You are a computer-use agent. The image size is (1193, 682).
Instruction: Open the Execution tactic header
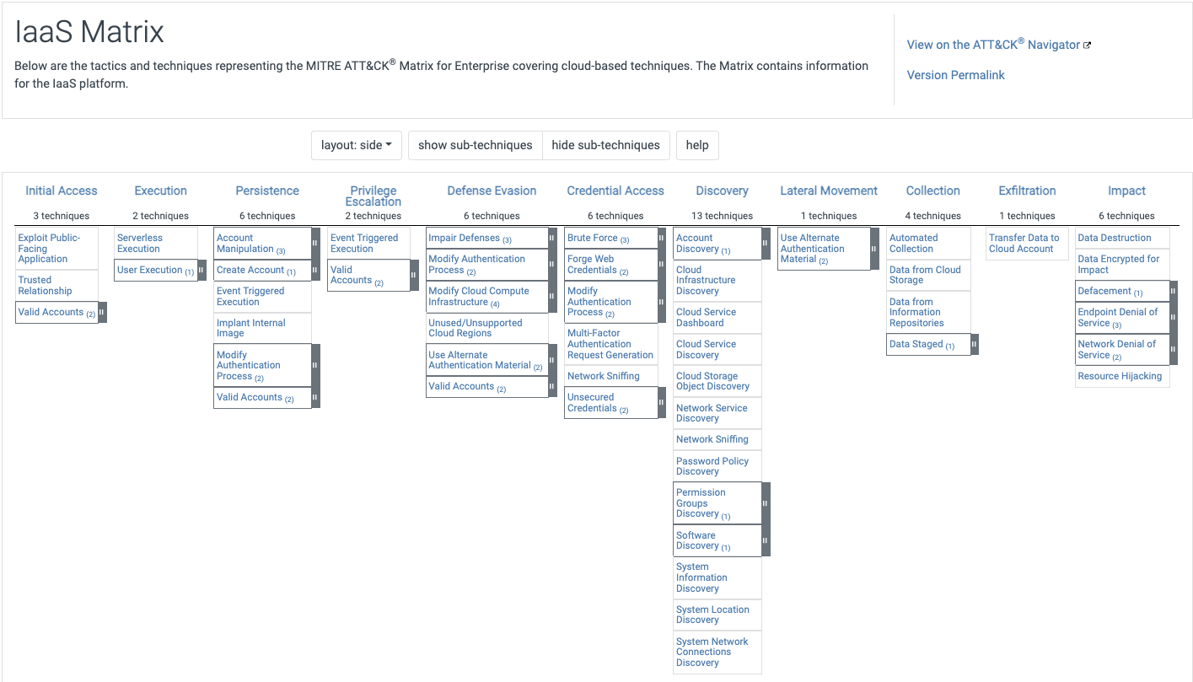[160, 191]
